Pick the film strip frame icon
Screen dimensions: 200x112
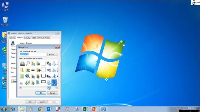43,76
